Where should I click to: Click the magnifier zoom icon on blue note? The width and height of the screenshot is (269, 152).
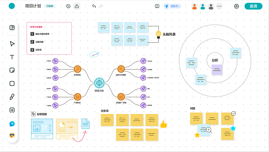point(209,130)
